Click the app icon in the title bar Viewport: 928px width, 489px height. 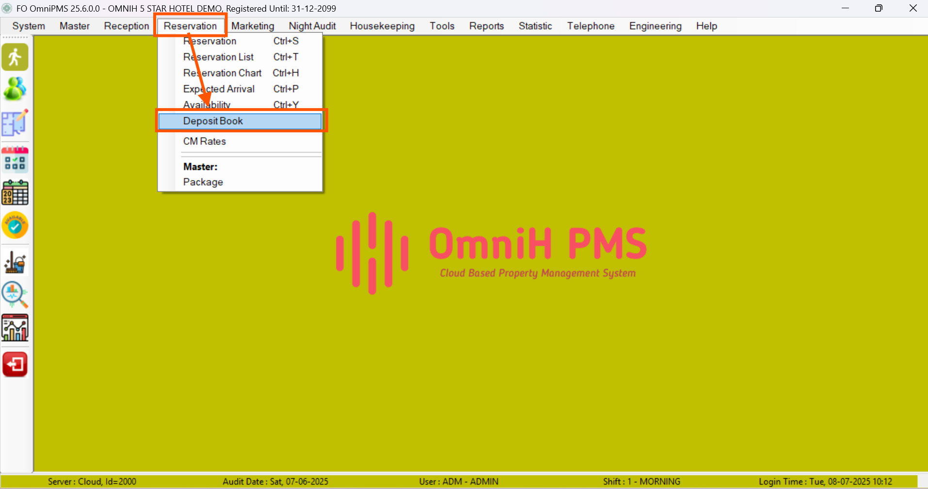coord(7,8)
